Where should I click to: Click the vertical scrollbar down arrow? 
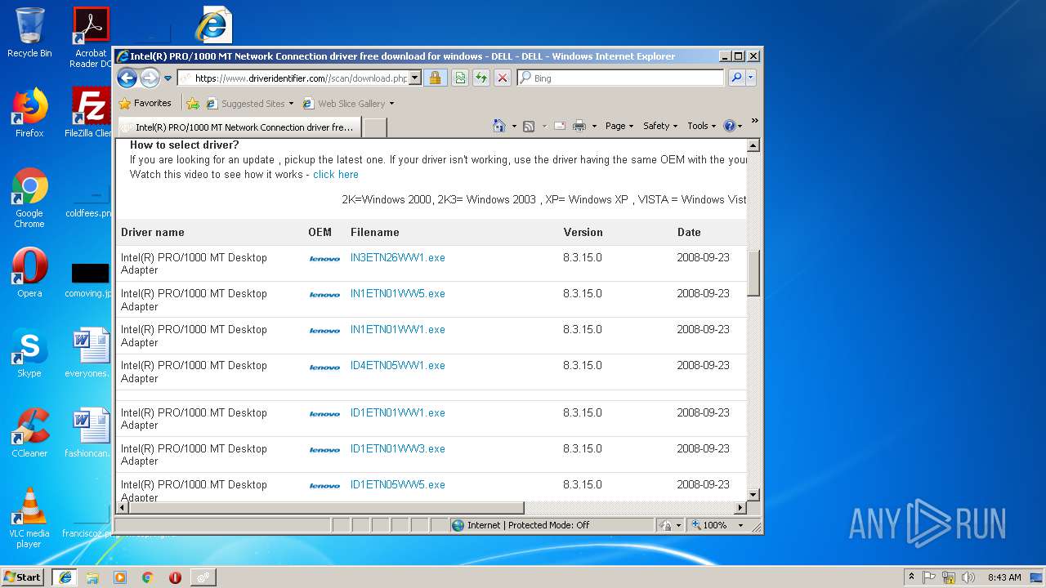coord(753,495)
